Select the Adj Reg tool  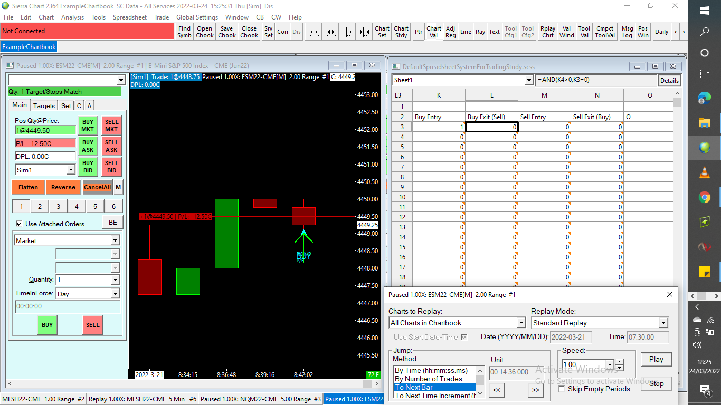450,32
